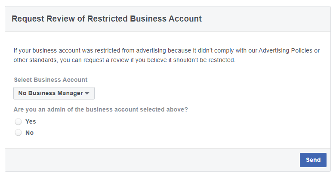
Task: Click the word Restricted in the heading
Action: (108, 19)
